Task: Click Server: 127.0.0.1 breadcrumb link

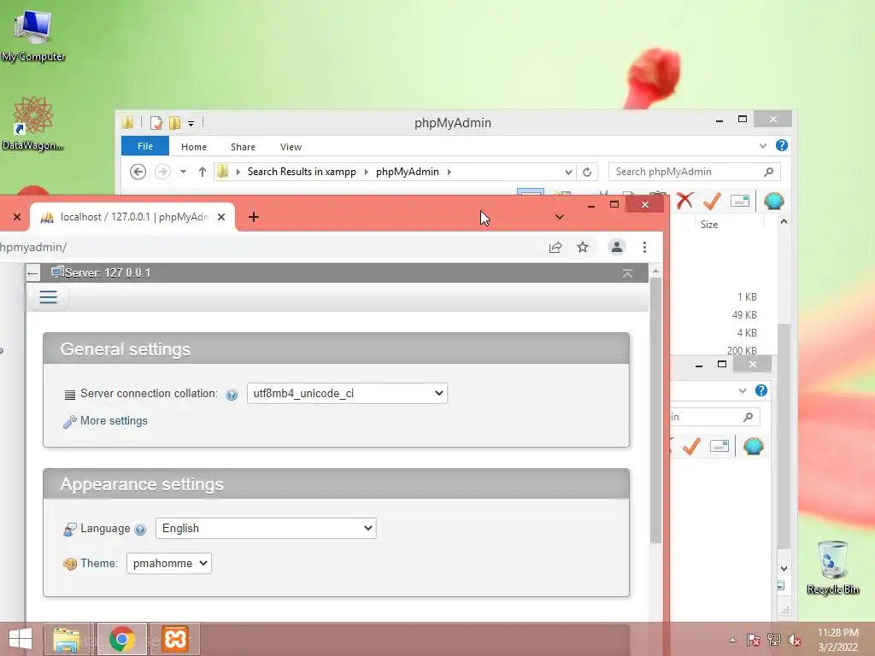Action: (107, 272)
